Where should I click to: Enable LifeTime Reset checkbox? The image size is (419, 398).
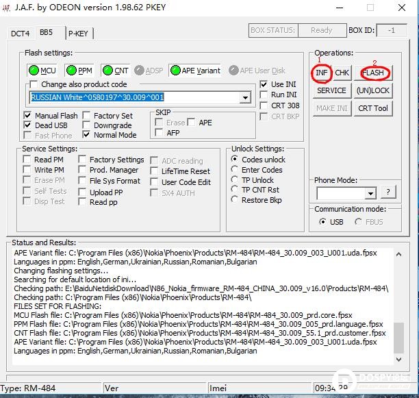[x=154, y=171]
